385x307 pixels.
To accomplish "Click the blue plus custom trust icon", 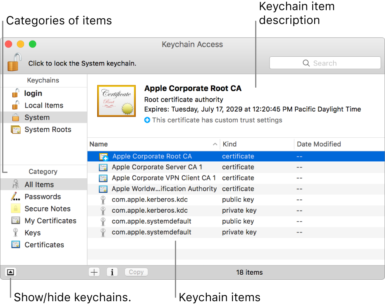I will point(147,120).
